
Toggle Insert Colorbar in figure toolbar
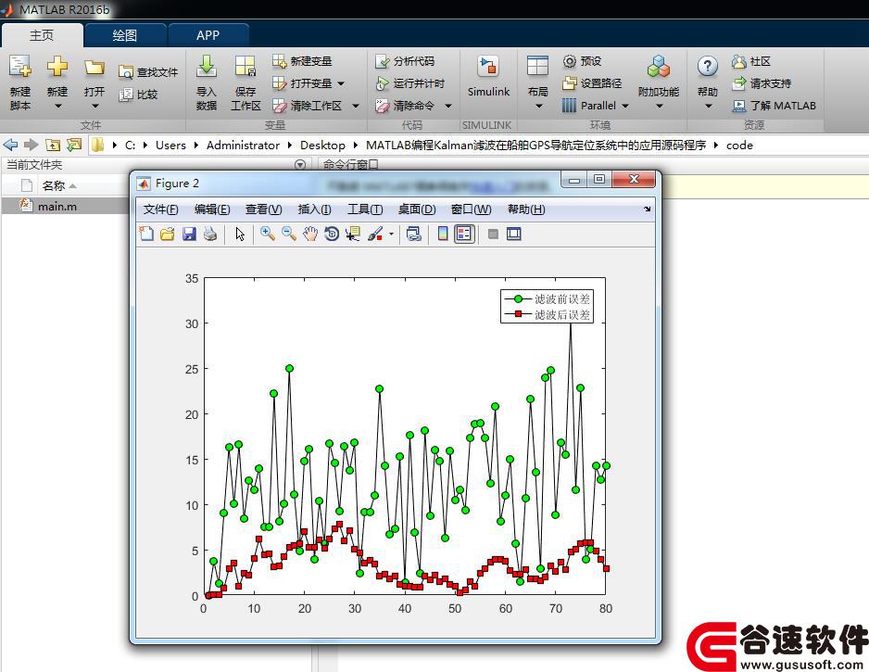pos(442,234)
